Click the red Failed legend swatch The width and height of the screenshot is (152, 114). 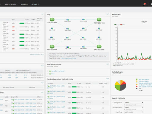pyautogui.click(x=121, y=25)
